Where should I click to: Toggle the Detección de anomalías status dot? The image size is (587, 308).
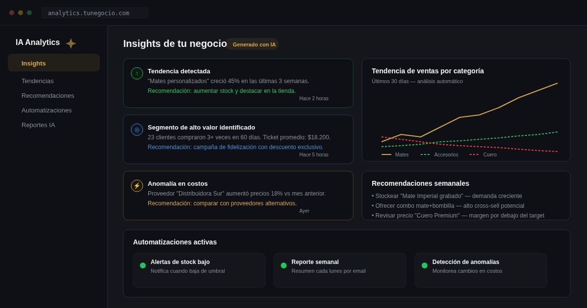click(424, 265)
